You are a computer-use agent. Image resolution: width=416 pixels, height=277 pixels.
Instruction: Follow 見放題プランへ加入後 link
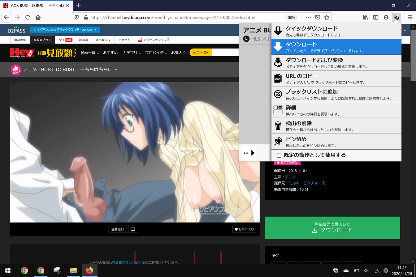click(128, 262)
